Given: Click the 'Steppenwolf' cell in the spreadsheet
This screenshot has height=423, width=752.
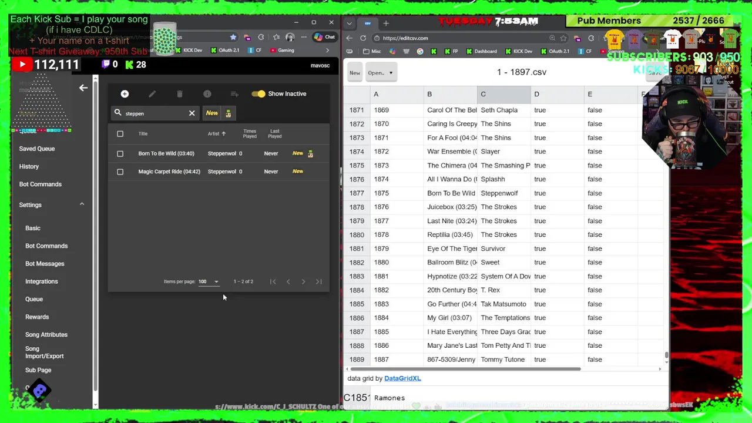Looking at the screenshot, I should (503, 193).
